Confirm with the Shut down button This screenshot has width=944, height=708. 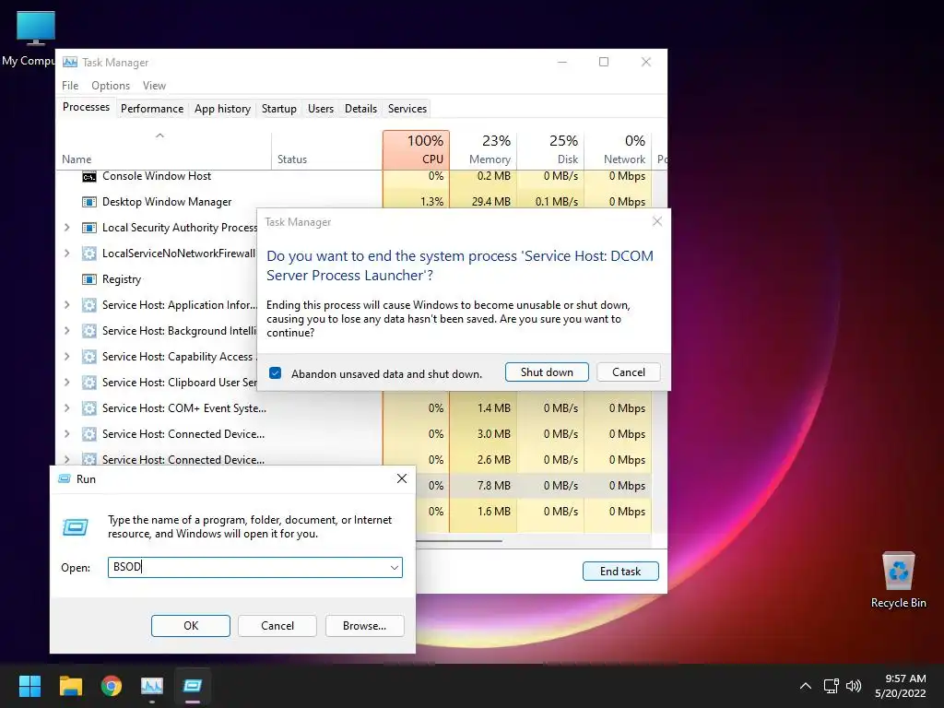coord(547,372)
